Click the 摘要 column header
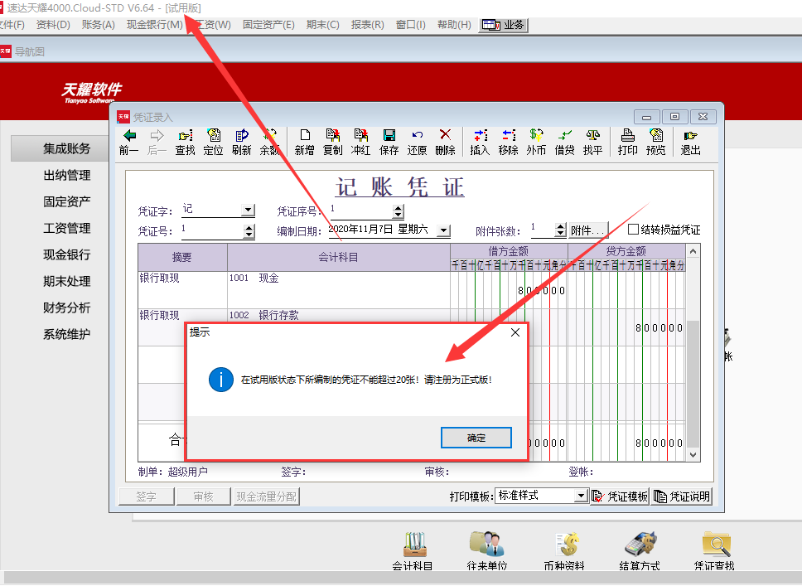 182,258
